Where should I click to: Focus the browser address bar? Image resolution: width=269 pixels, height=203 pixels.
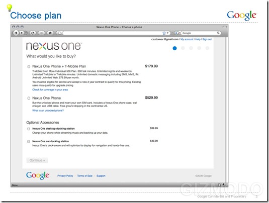[112, 33]
